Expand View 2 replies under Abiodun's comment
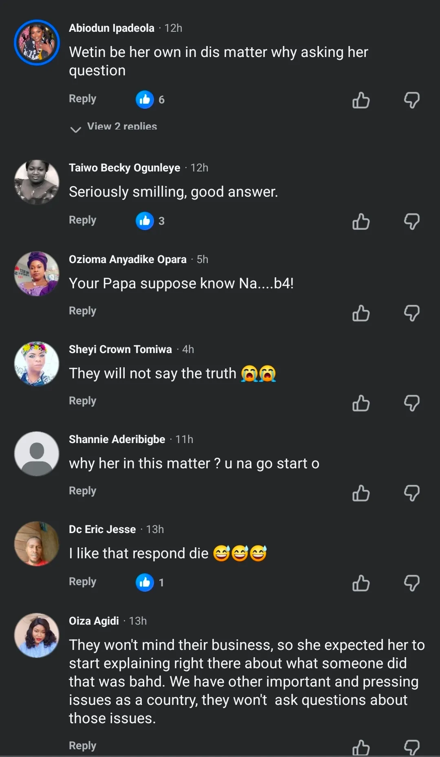 [122, 127]
